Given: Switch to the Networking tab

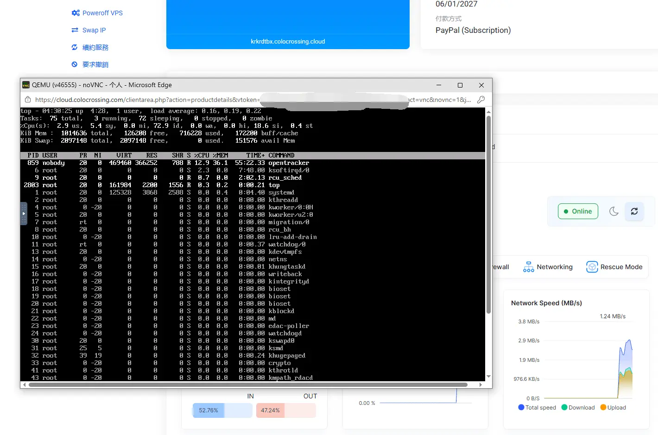Looking at the screenshot, I should click(548, 267).
